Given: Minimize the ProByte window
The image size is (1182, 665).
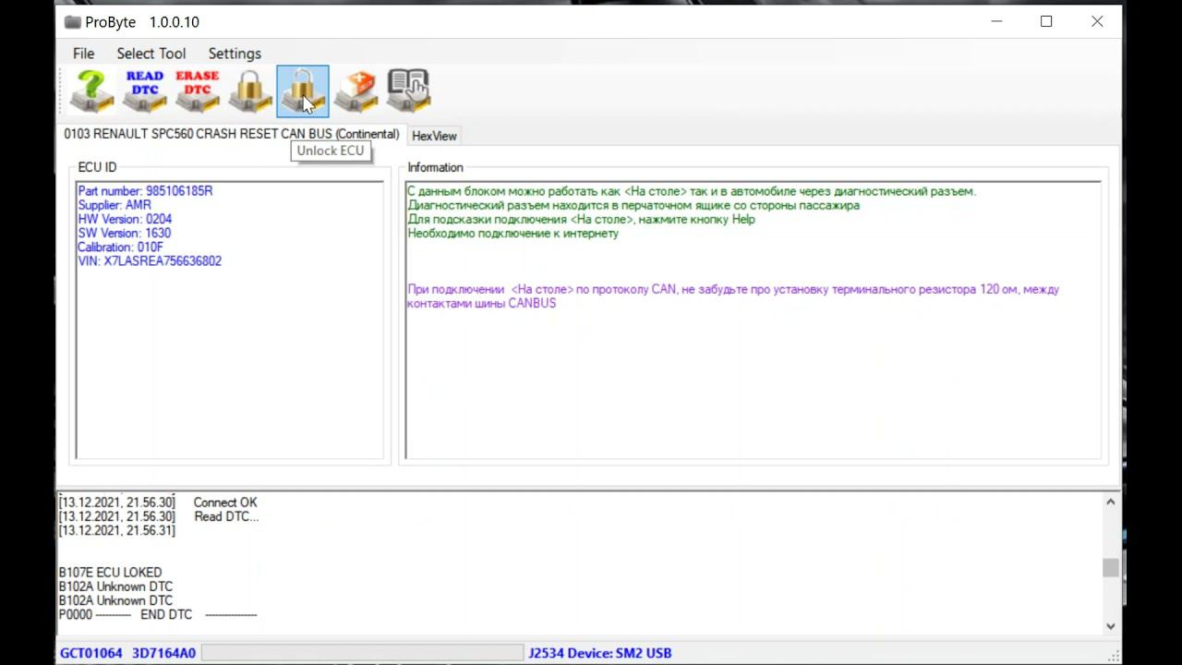Looking at the screenshot, I should point(995,21).
